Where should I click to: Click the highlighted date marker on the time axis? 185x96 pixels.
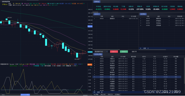pos(25,95)
